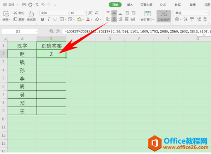This screenshot has width=211, height=154.
Task: Open fill color dropdown arrow
Action: (83, 19)
